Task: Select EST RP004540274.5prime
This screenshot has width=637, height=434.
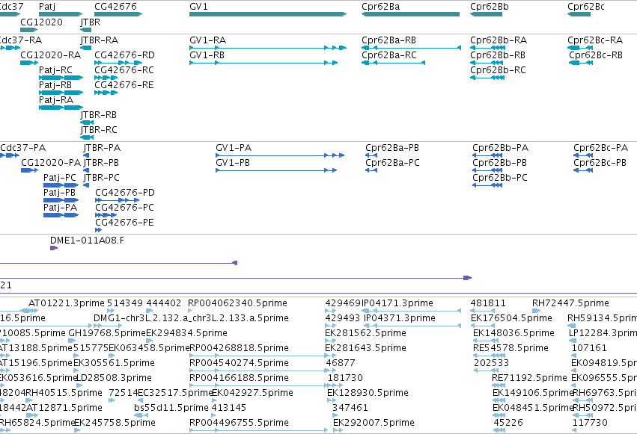Action: pos(259,371)
